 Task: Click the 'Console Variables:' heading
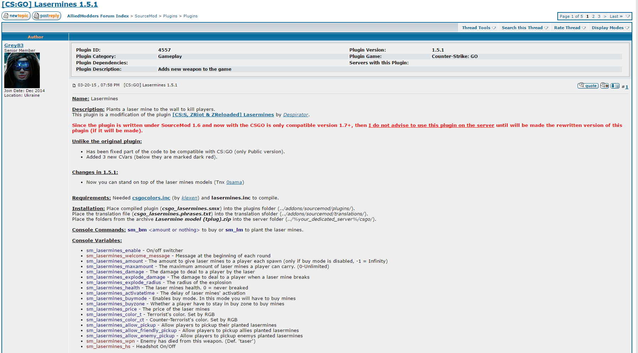click(97, 240)
